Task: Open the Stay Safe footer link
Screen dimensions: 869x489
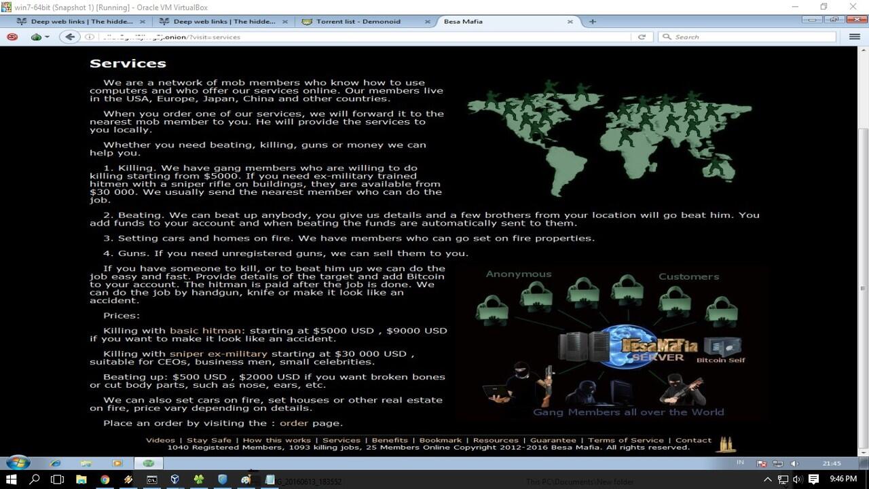Action: click(x=209, y=440)
